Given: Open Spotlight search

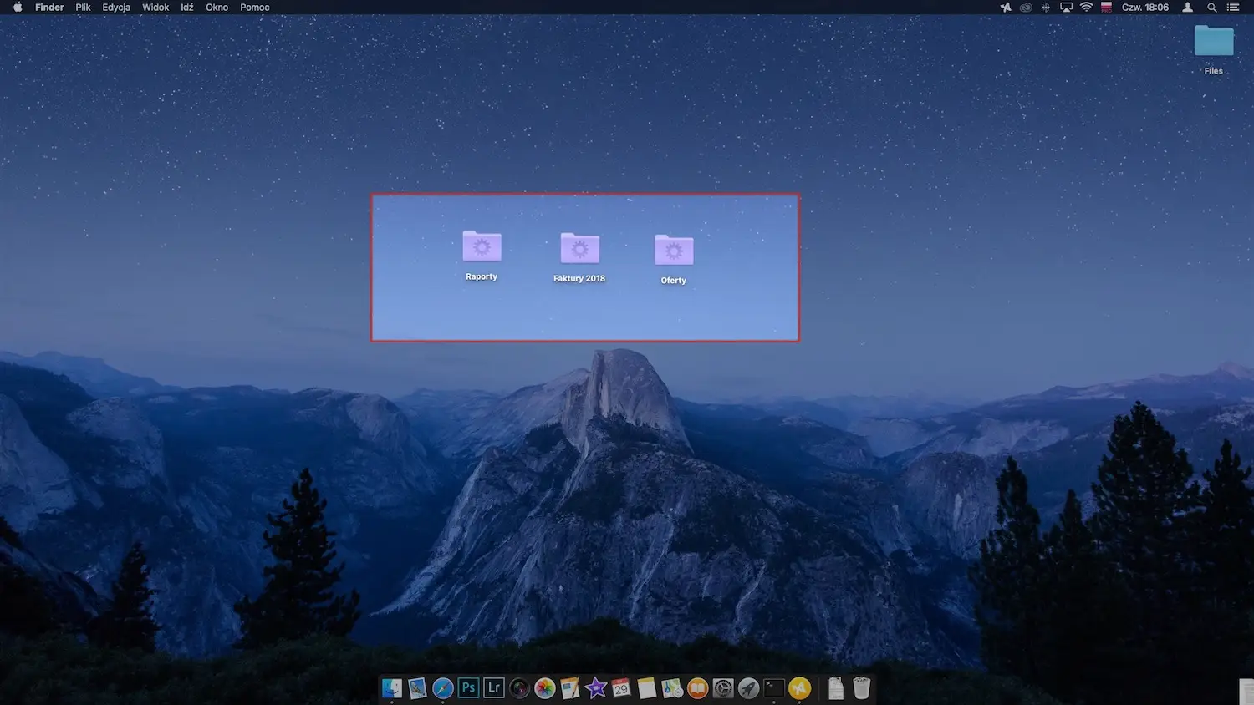Looking at the screenshot, I should (1212, 8).
